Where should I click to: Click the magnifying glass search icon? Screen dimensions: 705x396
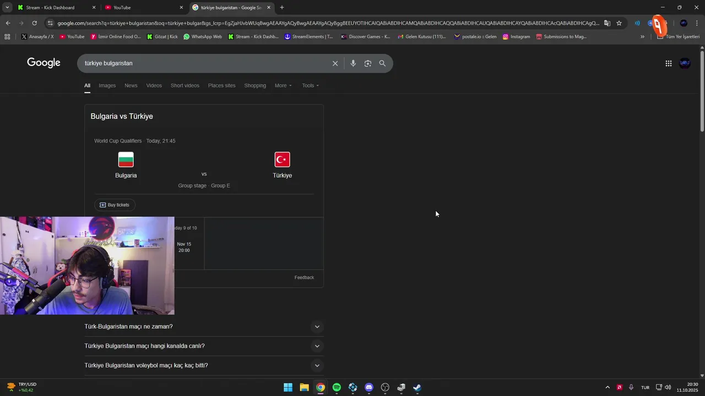(382, 63)
